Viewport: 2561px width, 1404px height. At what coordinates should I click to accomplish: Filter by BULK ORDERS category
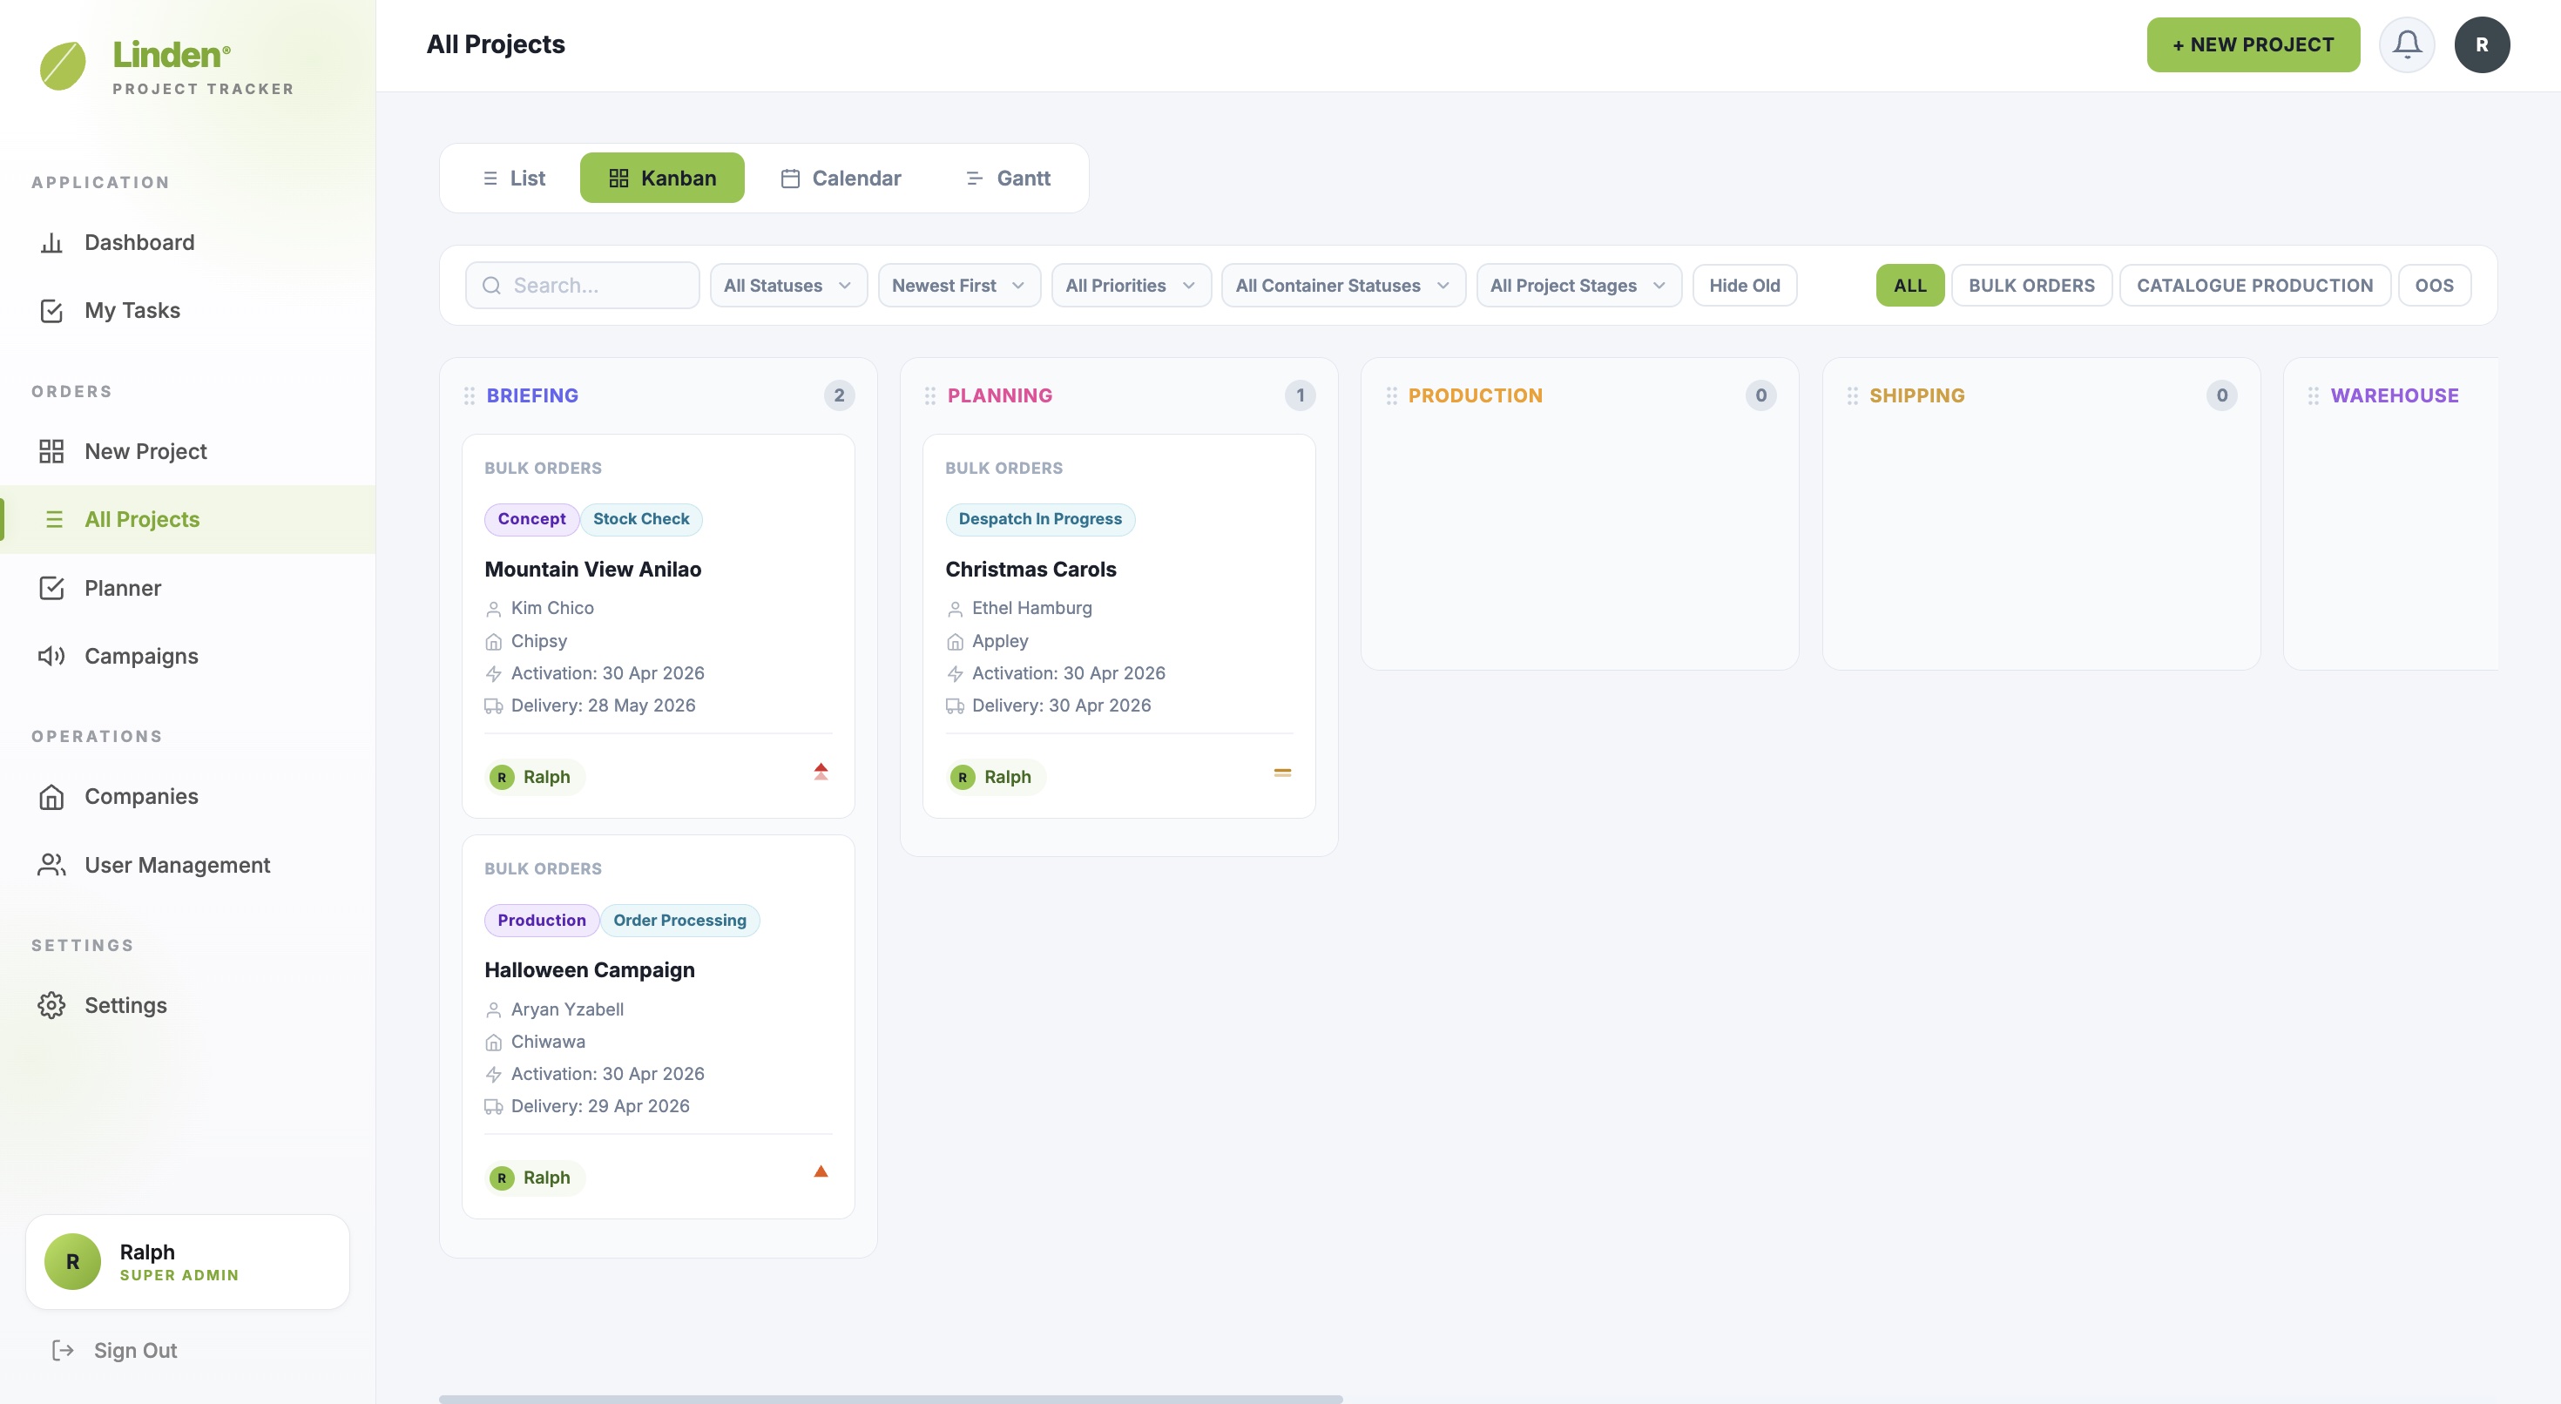pyautogui.click(x=2031, y=287)
